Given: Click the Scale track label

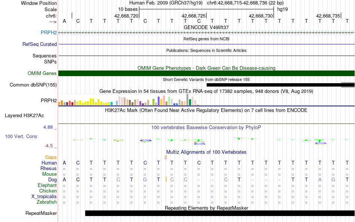Looking at the screenshot, I should pos(50,9).
